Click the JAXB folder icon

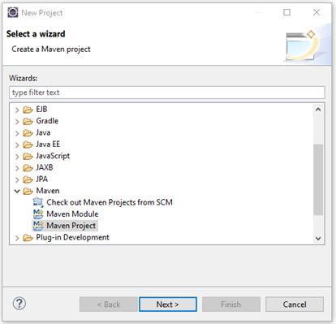pos(28,167)
